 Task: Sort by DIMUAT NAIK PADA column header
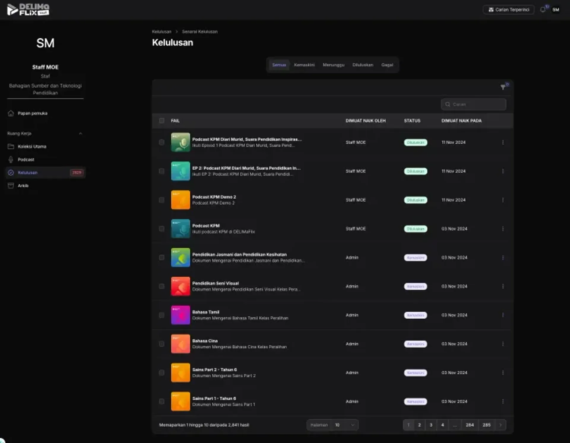pos(461,121)
